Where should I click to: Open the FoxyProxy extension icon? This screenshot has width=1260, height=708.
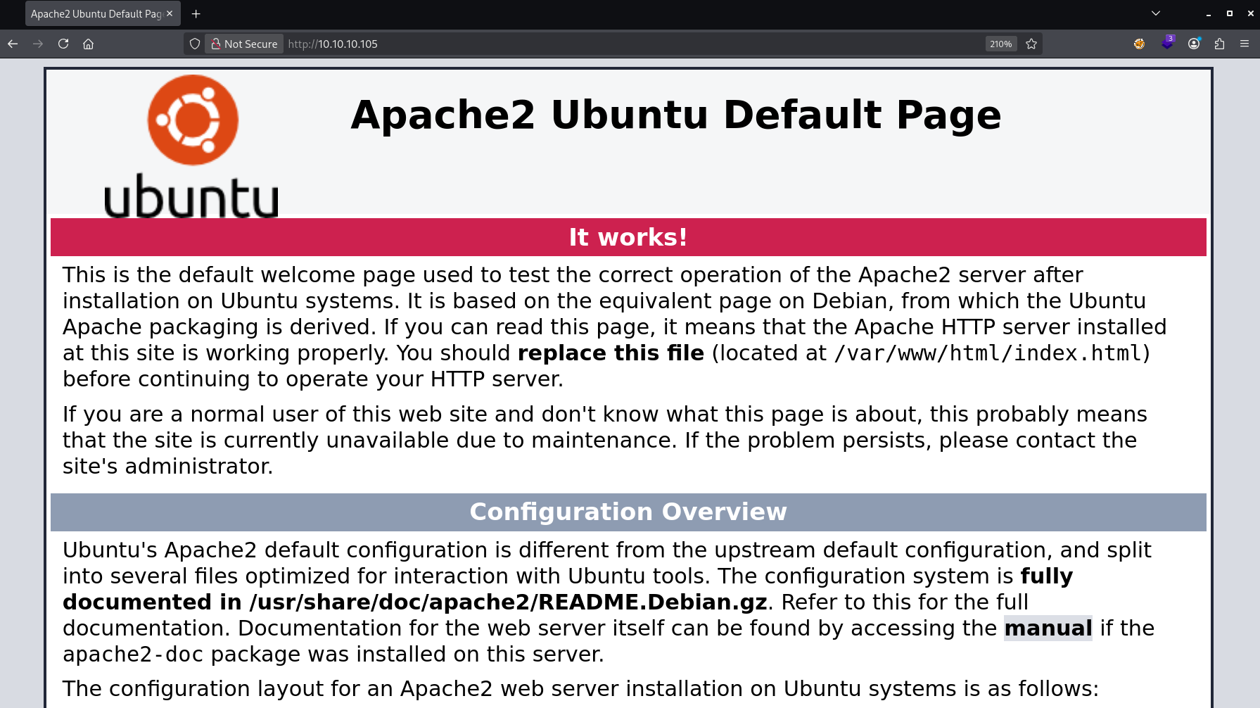pyautogui.click(x=1139, y=44)
